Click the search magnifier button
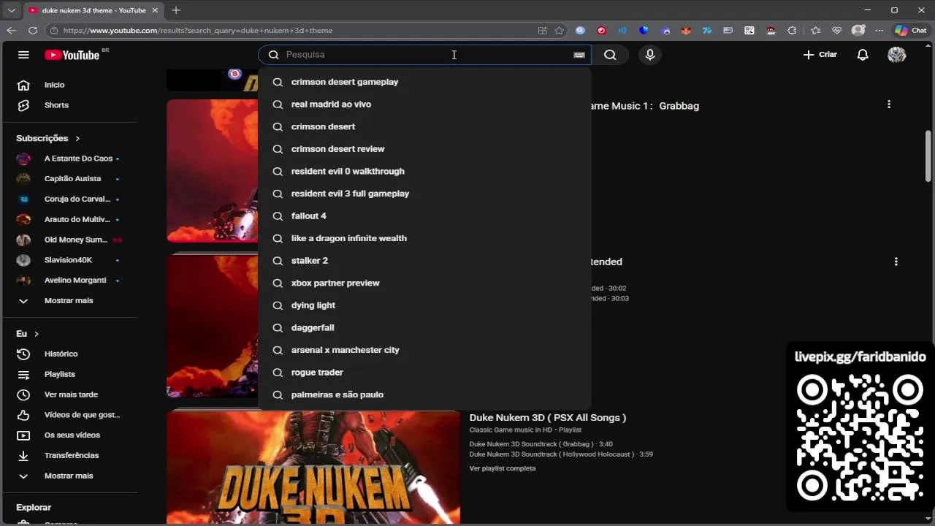This screenshot has width=935, height=526. click(610, 55)
